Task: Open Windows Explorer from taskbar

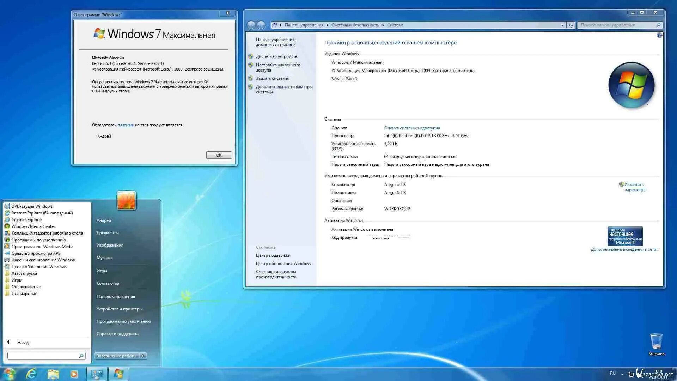Action: [x=53, y=374]
